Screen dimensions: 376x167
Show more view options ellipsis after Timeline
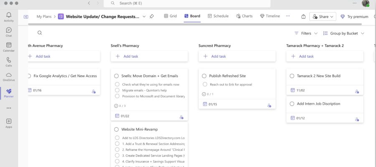288,16
